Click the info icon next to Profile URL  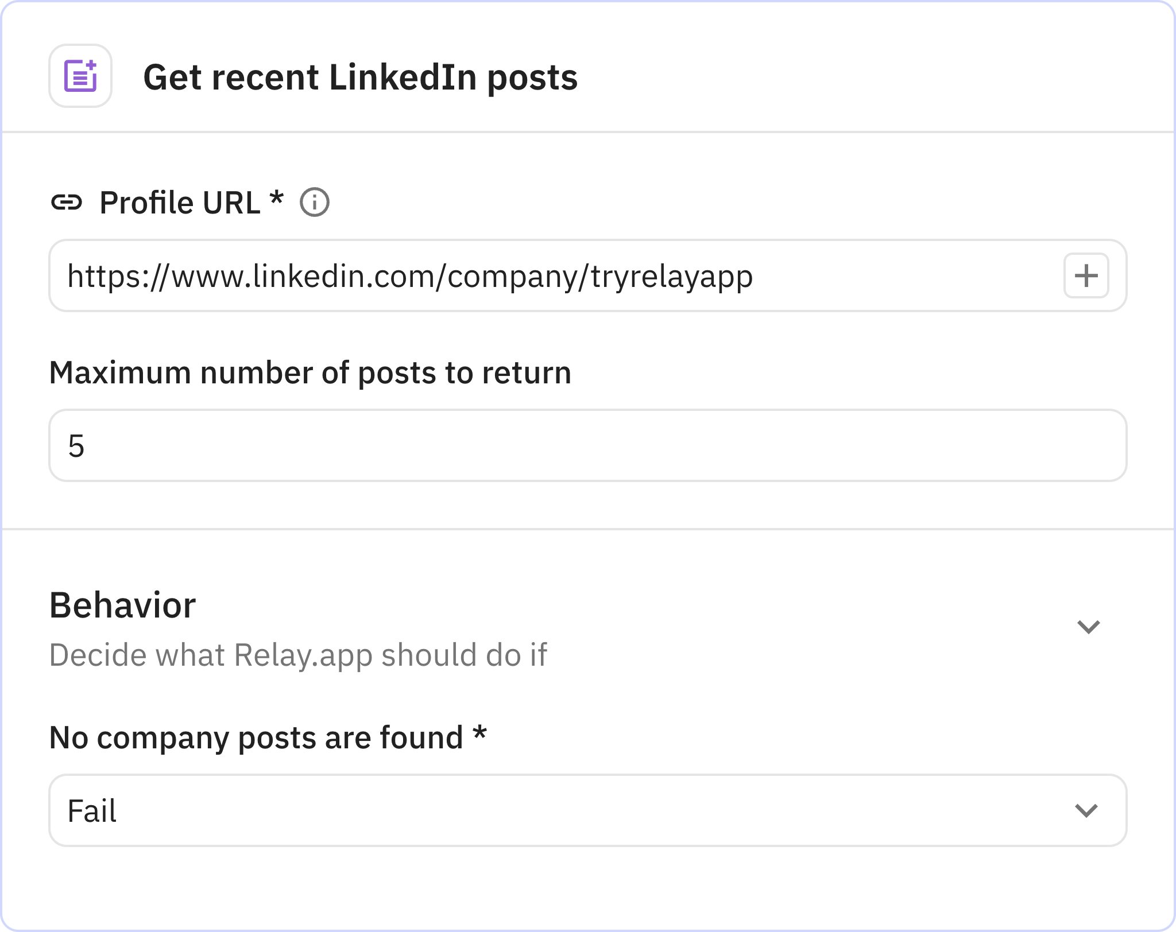point(315,203)
